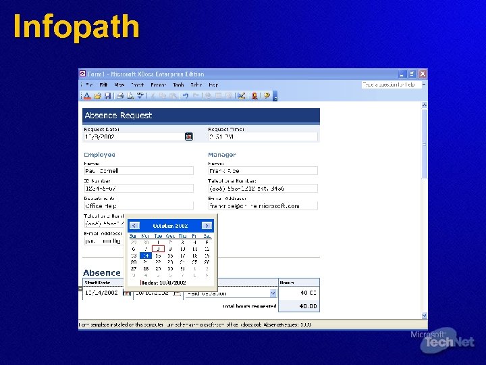Click the Insert Hyperlink toolbar icon
Image resolution: width=486 pixels, height=365 pixels.
(x=208, y=96)
